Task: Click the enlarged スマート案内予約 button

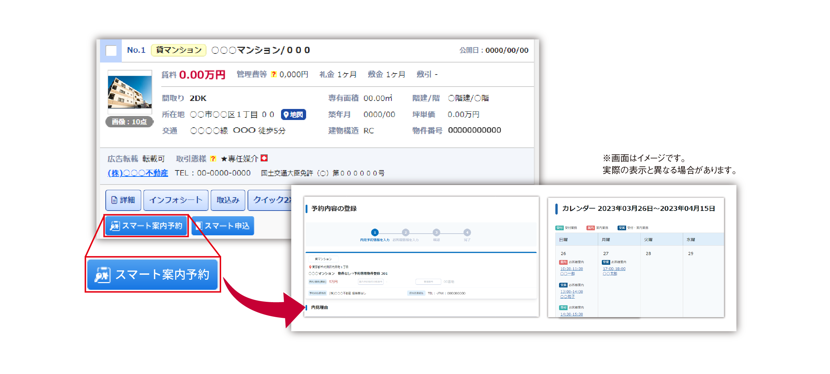Action: click(153, 274)
